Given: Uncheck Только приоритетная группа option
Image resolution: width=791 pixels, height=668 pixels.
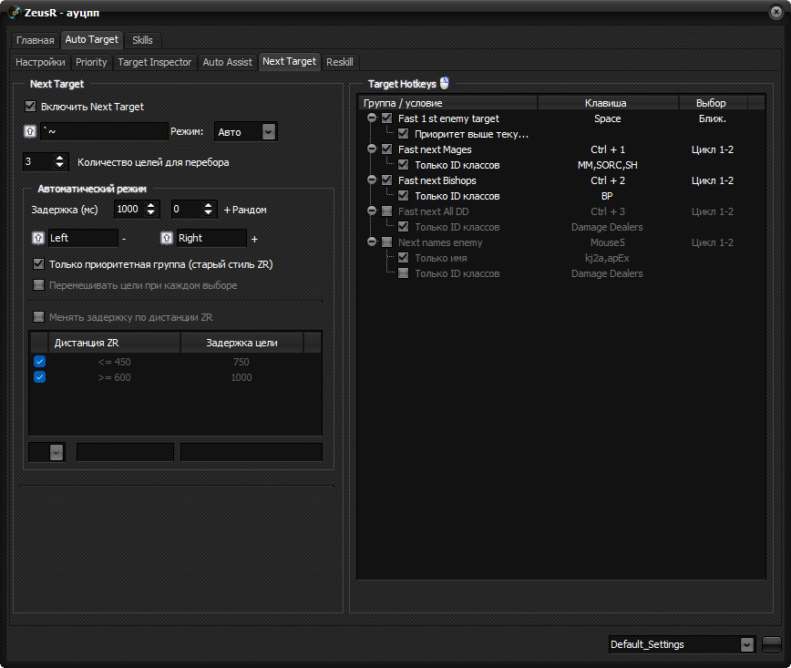Looking at the screenshot, I should [38, 263].
